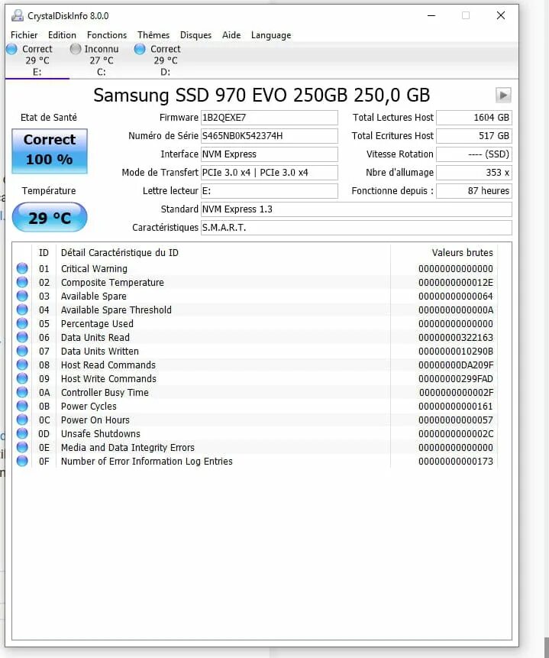The image size is (549, 658).
Task: Click the Standard field NVM Express 1.3
Action: point(357,209)
